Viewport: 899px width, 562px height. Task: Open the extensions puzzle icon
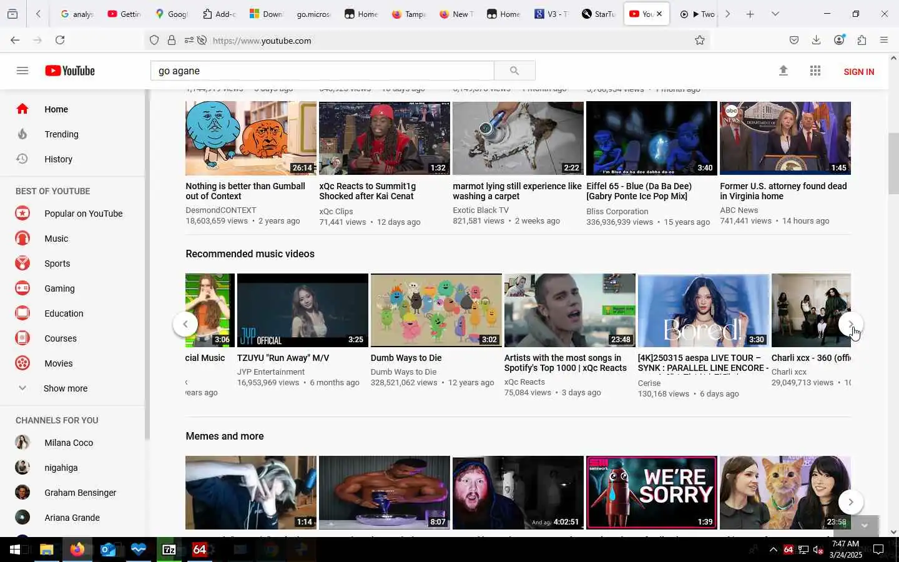(862, 40)
